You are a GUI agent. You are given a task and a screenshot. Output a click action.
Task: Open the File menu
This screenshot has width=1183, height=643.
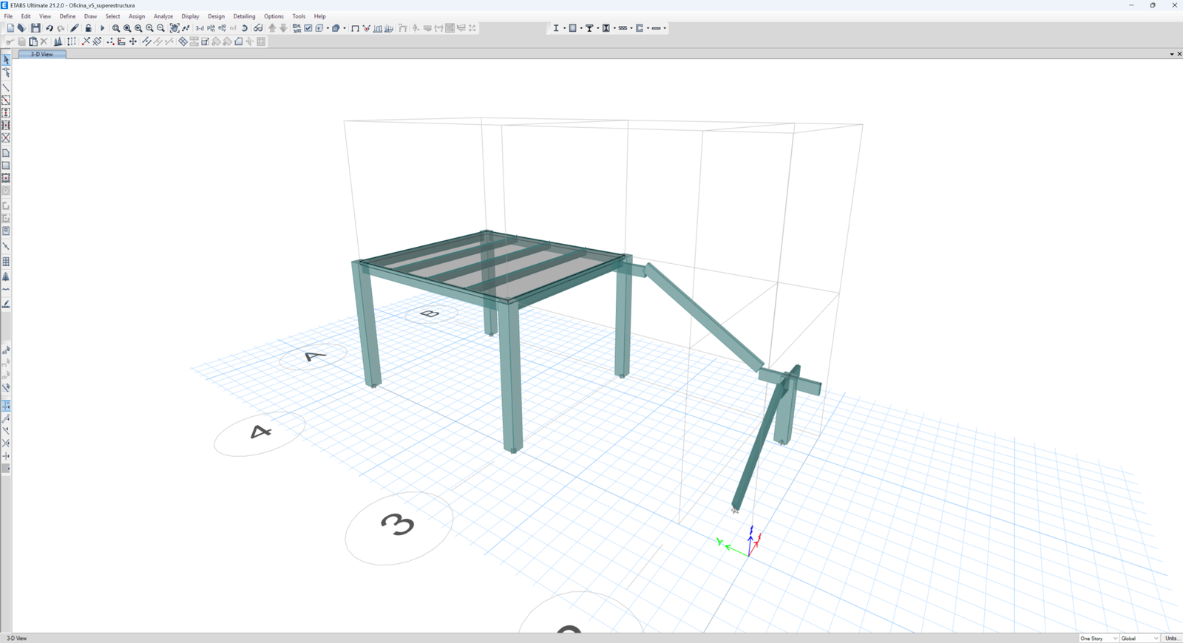point(8,16)
